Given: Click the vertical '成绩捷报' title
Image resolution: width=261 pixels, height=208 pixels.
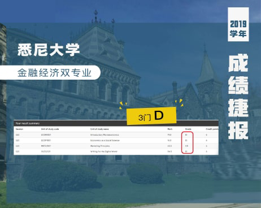Looking at the screenshot, I should coord(238,97).
